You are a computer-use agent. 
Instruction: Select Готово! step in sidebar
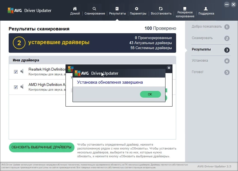[197, 72]
